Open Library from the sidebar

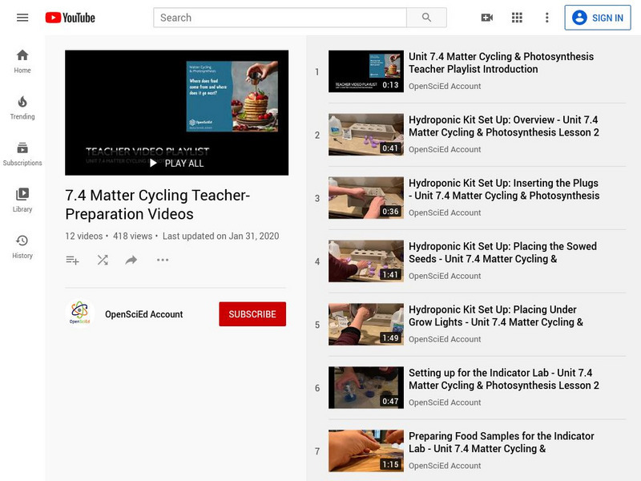22,200
